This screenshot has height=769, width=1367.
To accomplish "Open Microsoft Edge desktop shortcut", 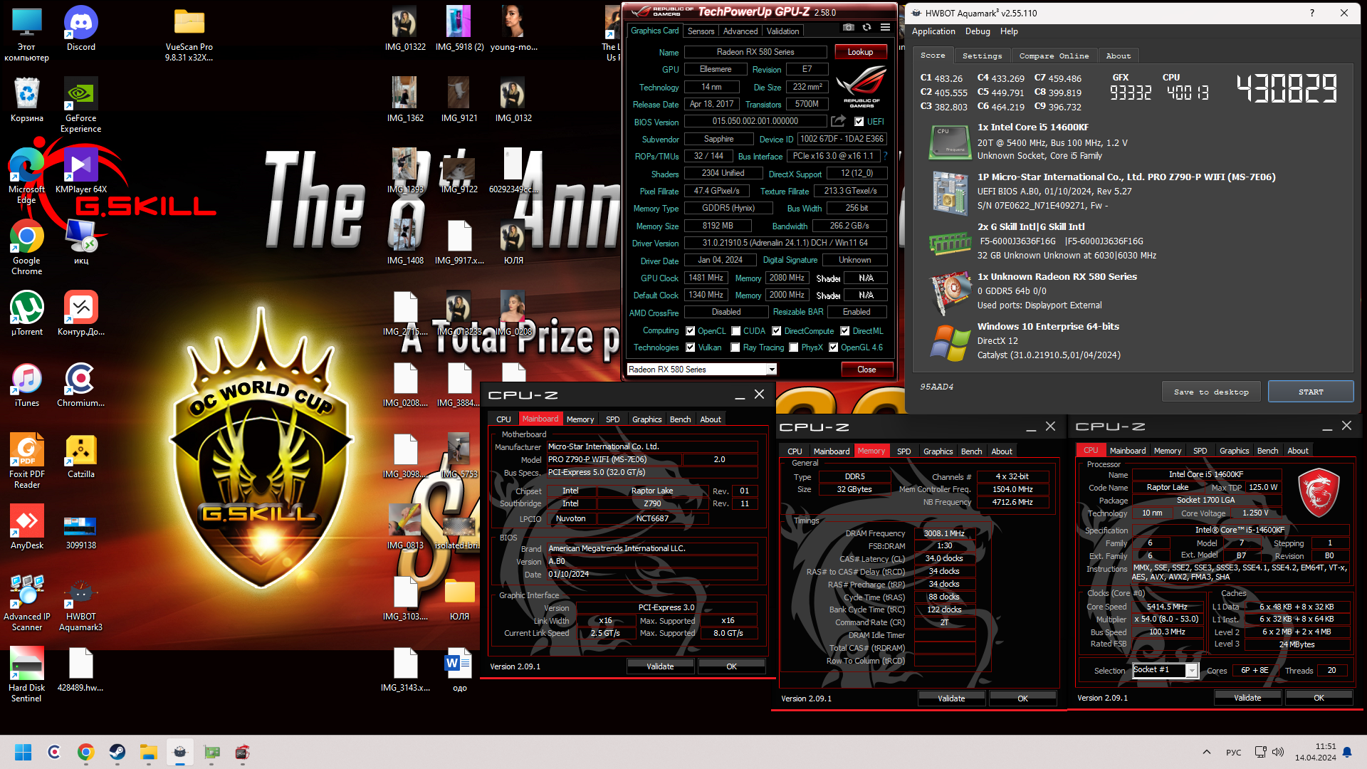I will 27,176.
